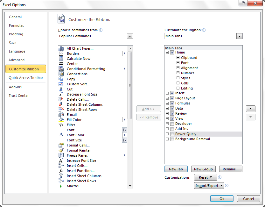
Task: Open the Proofing options page
Action: [26, 34]
